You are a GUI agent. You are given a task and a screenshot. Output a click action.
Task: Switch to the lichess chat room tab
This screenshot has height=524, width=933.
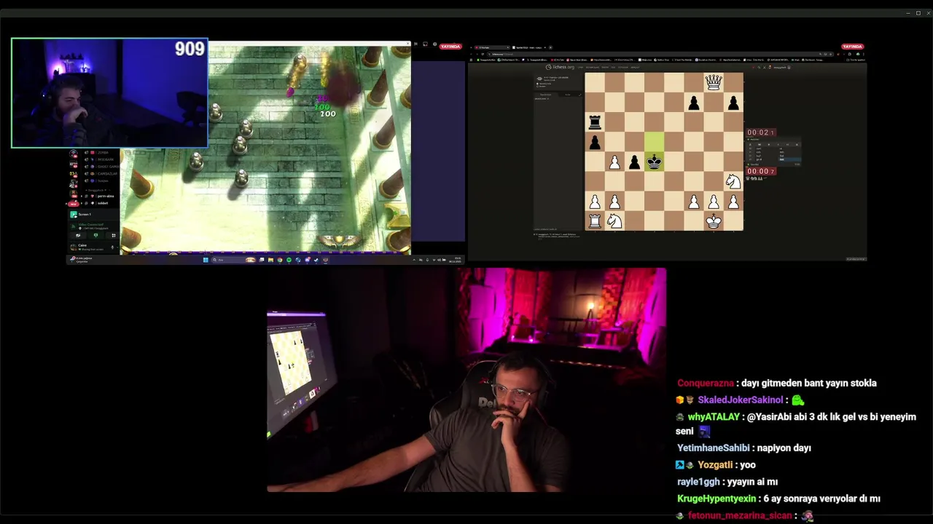(x=545, y=94)
